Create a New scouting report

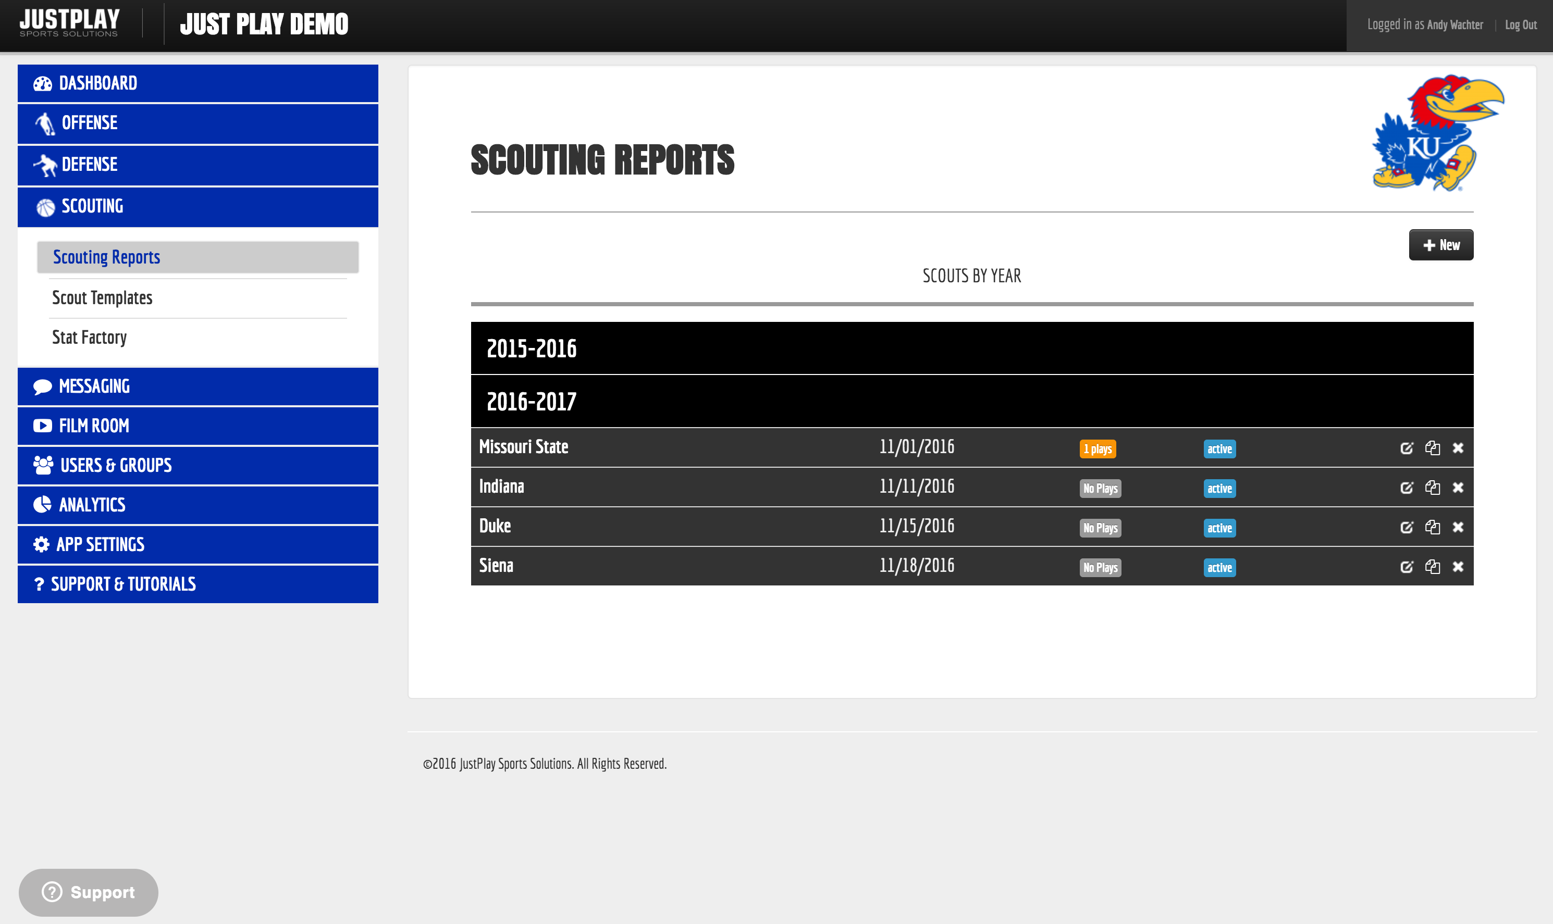1440,245
